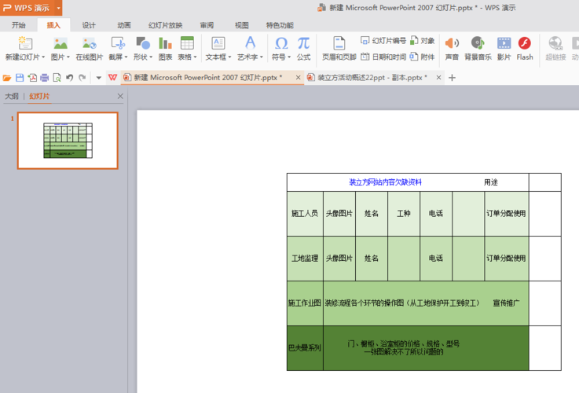This screenshot has height=393, width=579.
Task: Insert a symbol with 符号 icon
Action: point(281,43)
